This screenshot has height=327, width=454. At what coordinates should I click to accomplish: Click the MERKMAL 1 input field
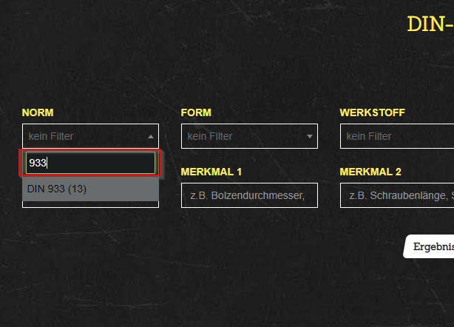click(249, 195)
